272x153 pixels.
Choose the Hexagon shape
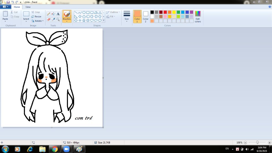[x=88, y=16]
